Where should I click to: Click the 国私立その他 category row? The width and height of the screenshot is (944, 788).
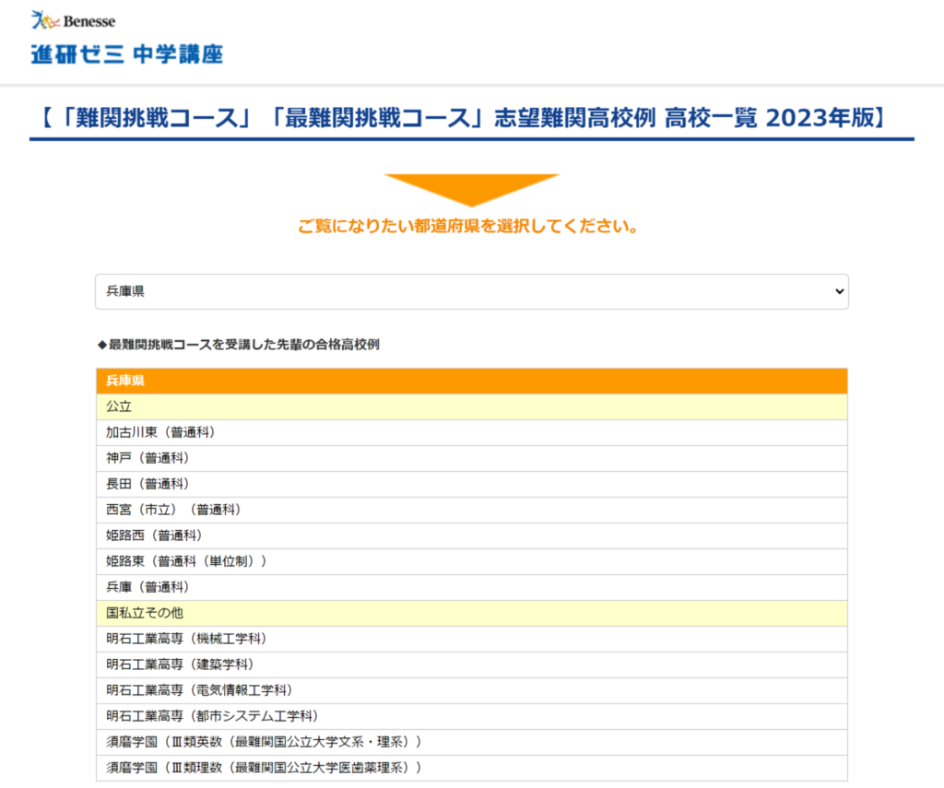tap(471, 613)
